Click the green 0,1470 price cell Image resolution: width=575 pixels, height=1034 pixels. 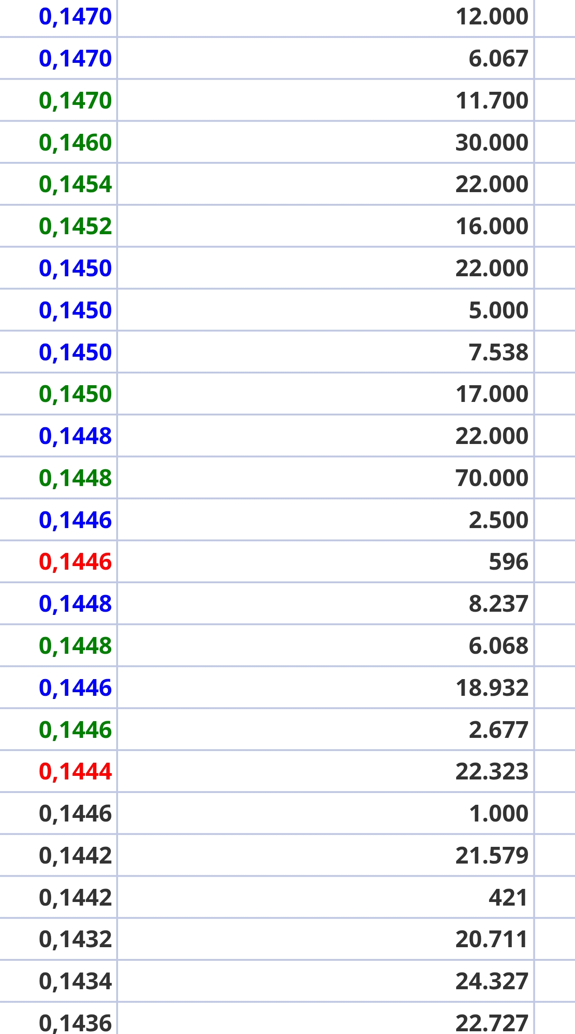click(75, 100)
